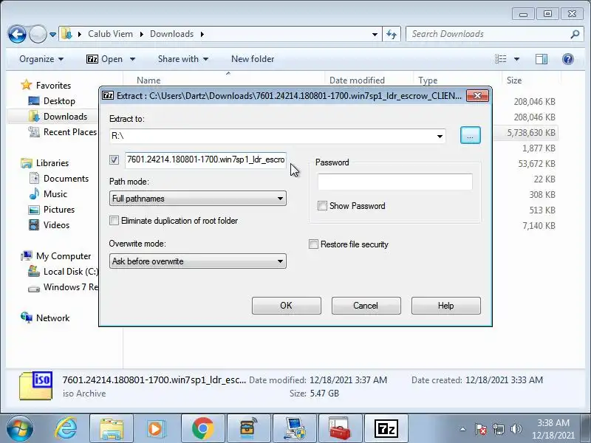Enable the Show Password checkbox
This screenshot has width=591, height=443.
(x=322, y=206)
